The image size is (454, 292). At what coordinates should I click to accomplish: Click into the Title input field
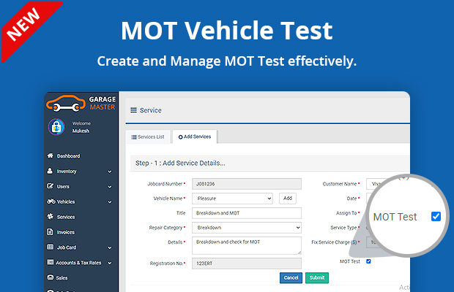coord(247,213)
